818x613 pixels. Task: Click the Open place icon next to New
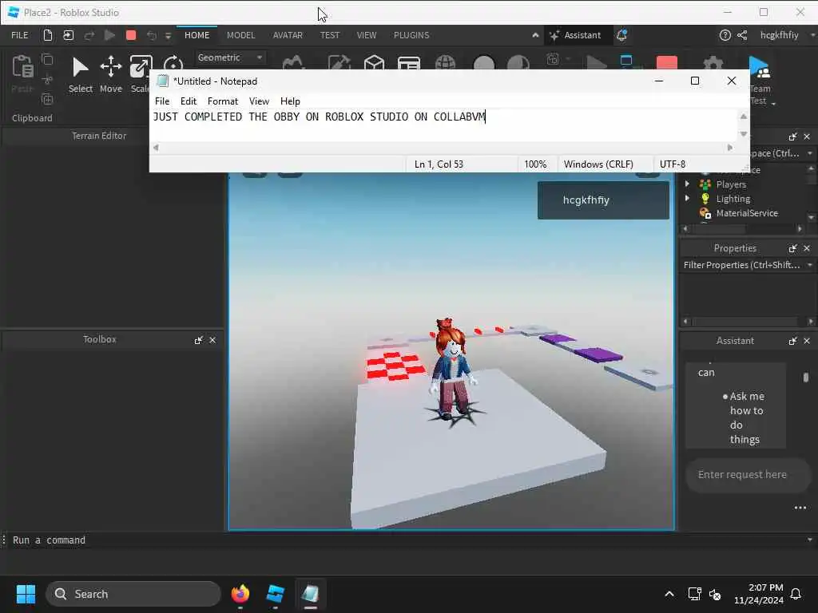pos(69,35)
